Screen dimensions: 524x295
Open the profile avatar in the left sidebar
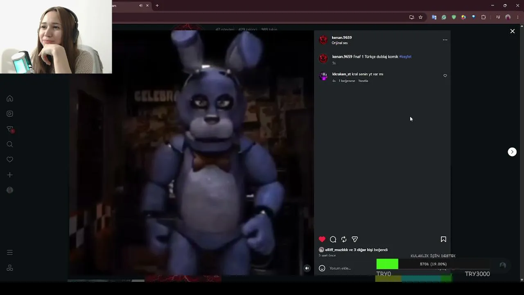click(10, 190)
